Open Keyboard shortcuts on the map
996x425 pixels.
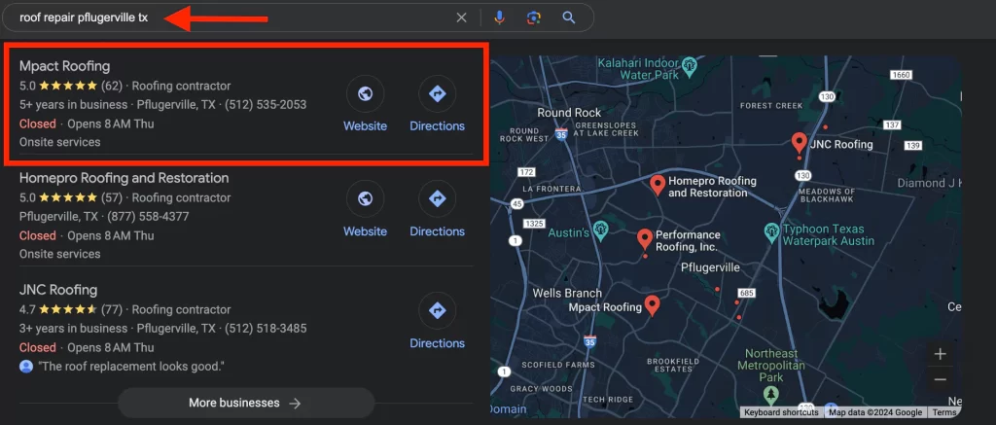(x=781, y=412)
